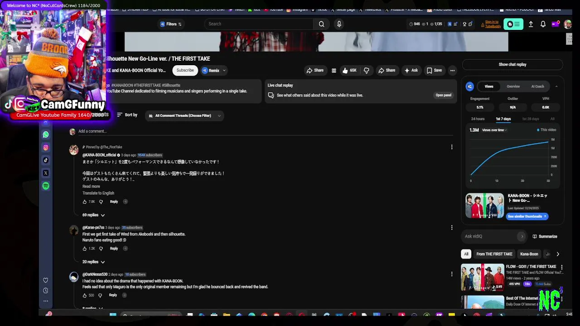This screenshot has height=326, width=580.
Task: Switch to the AI Coach tab
Action: pos(537,86)
